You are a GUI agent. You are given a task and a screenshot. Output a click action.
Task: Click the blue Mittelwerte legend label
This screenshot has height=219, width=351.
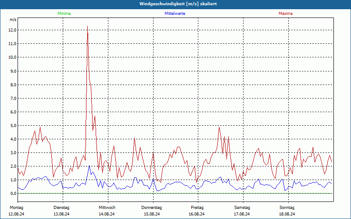pyautogui.click(x=175, y=14)
